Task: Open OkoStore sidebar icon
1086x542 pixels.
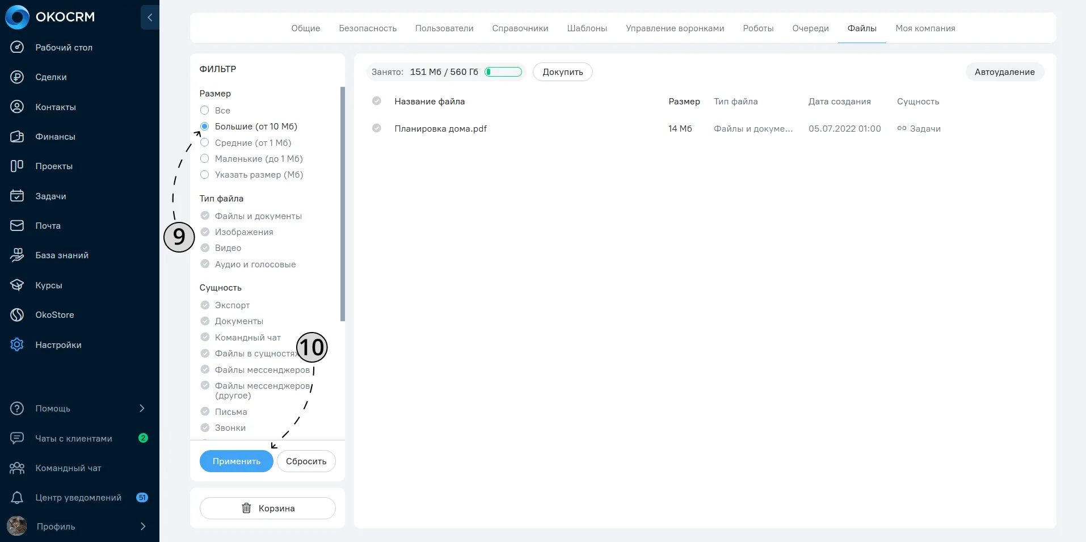Action: click(17, 314)
